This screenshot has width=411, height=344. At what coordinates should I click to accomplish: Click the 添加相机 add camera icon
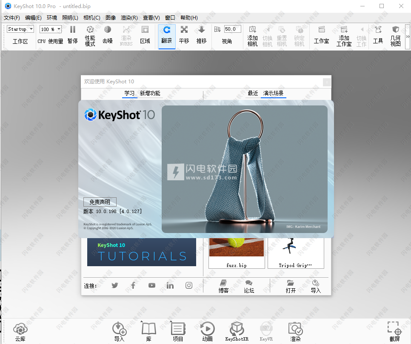click(252, 36)
